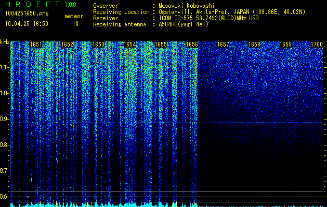This screenshot has height=207, width=327.
Task: Click ICOM IC-575 53.7492 MHz USB text
Action: click(208, 18)
